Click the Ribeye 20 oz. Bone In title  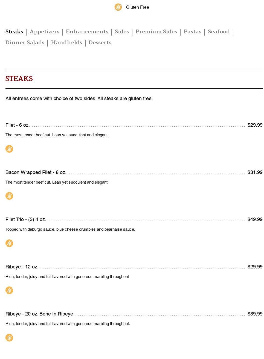click(39, 314)
